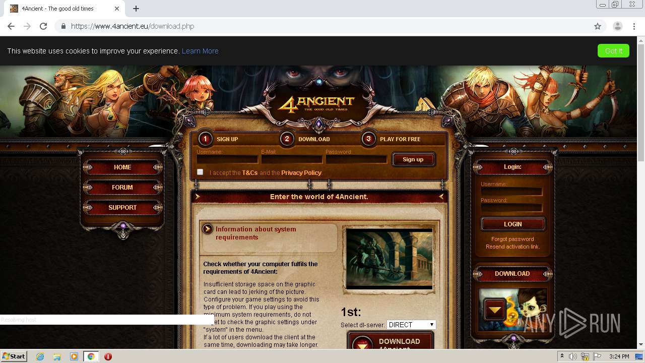Open the SUPPORT menu item
This screenshot has width=645, height=363.
[122, 207]
